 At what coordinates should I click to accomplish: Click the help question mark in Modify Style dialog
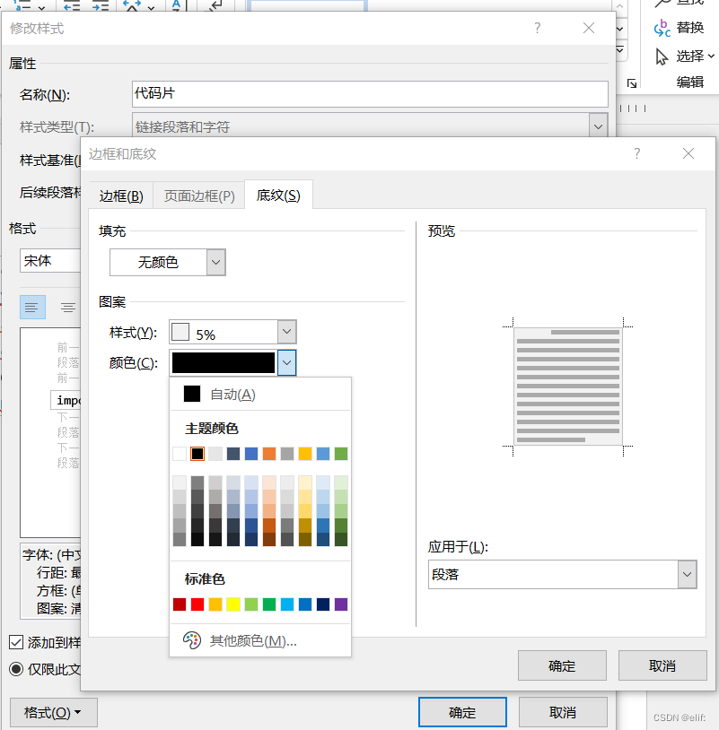point(538,29)
